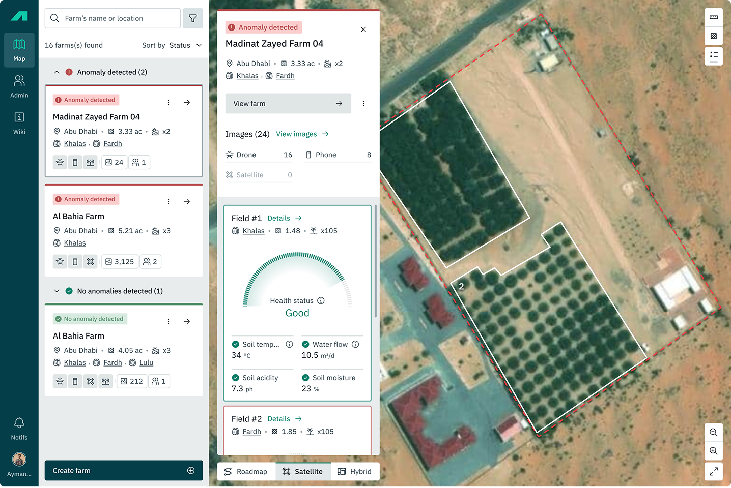Switch map to Satellite view
This screenshot has height=488, width=731.
(x=303, y=471)
